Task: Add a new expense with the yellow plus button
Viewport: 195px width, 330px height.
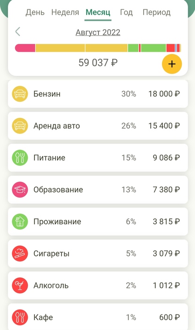Action: (x=172, y=64)
